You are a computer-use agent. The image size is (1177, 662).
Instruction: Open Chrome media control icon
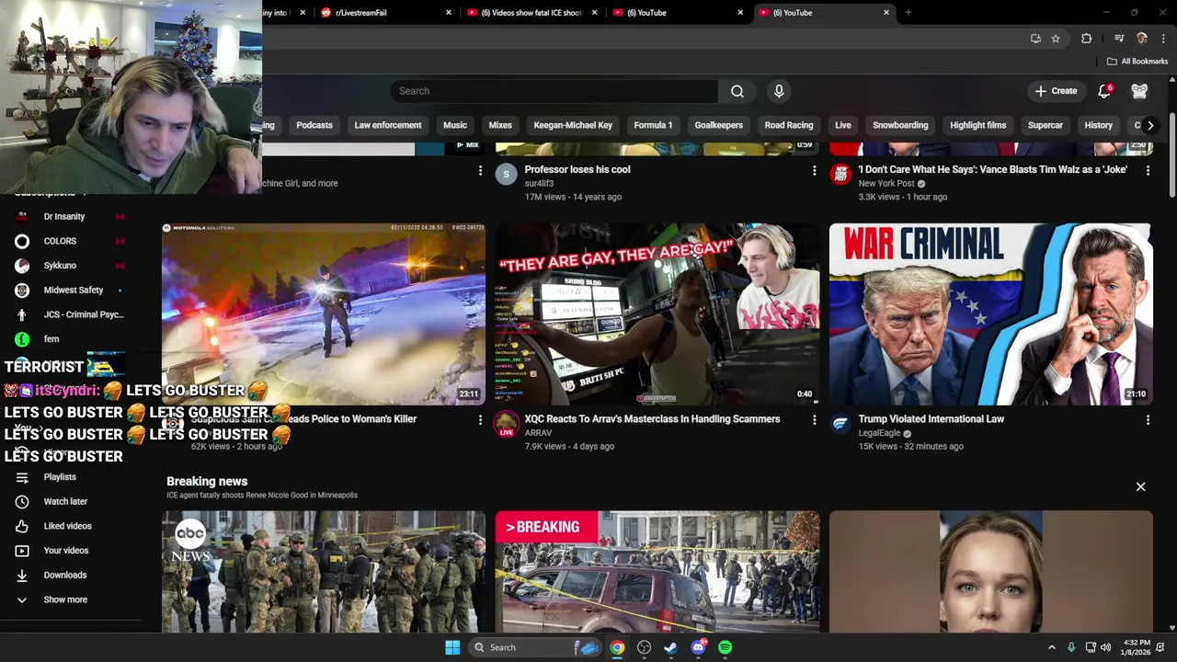coord(1119,39)
